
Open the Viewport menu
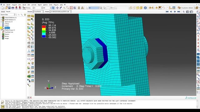14,5
